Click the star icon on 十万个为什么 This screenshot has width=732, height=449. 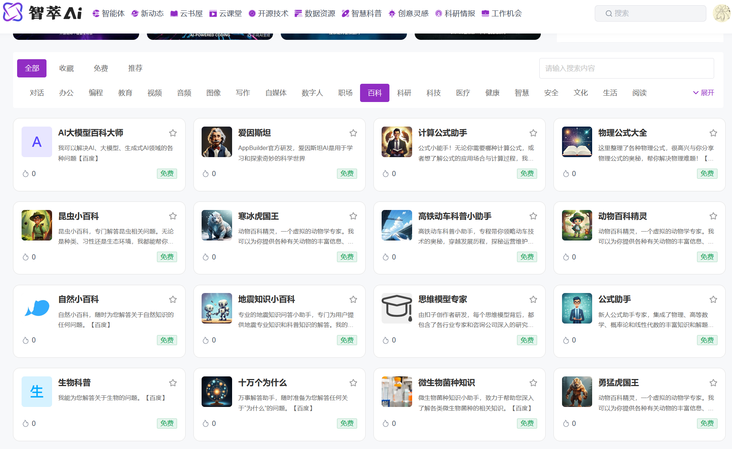pos(353,383)
